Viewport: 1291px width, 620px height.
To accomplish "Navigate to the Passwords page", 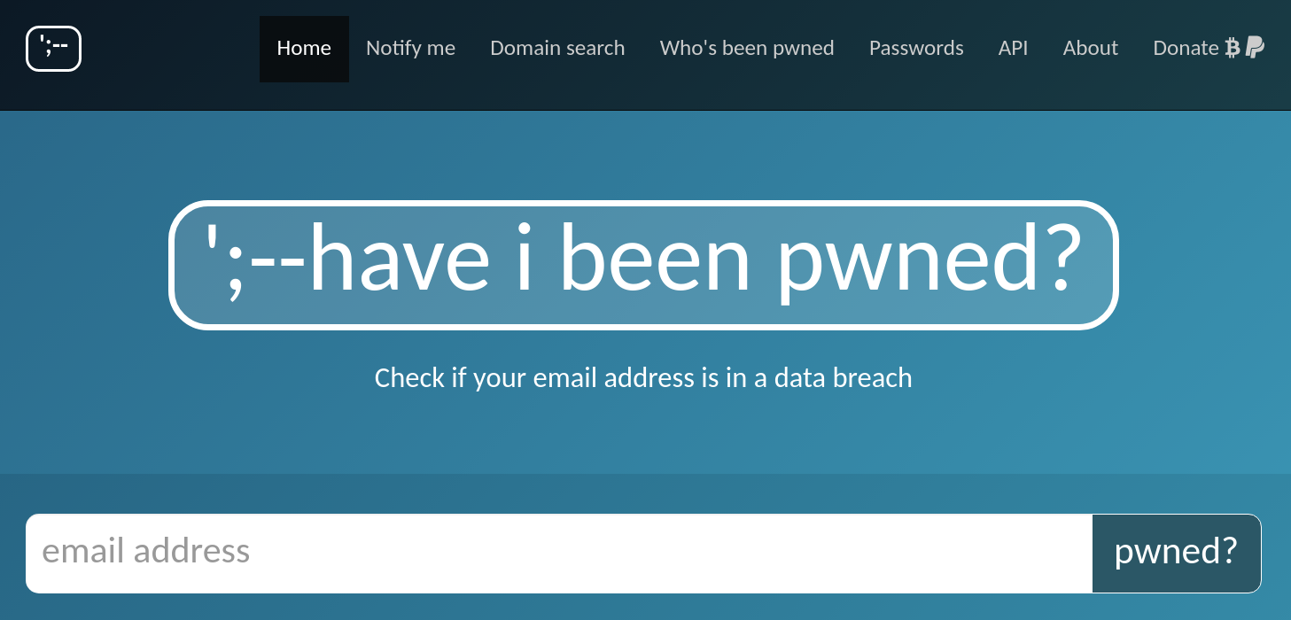I will tap(916, 49).
